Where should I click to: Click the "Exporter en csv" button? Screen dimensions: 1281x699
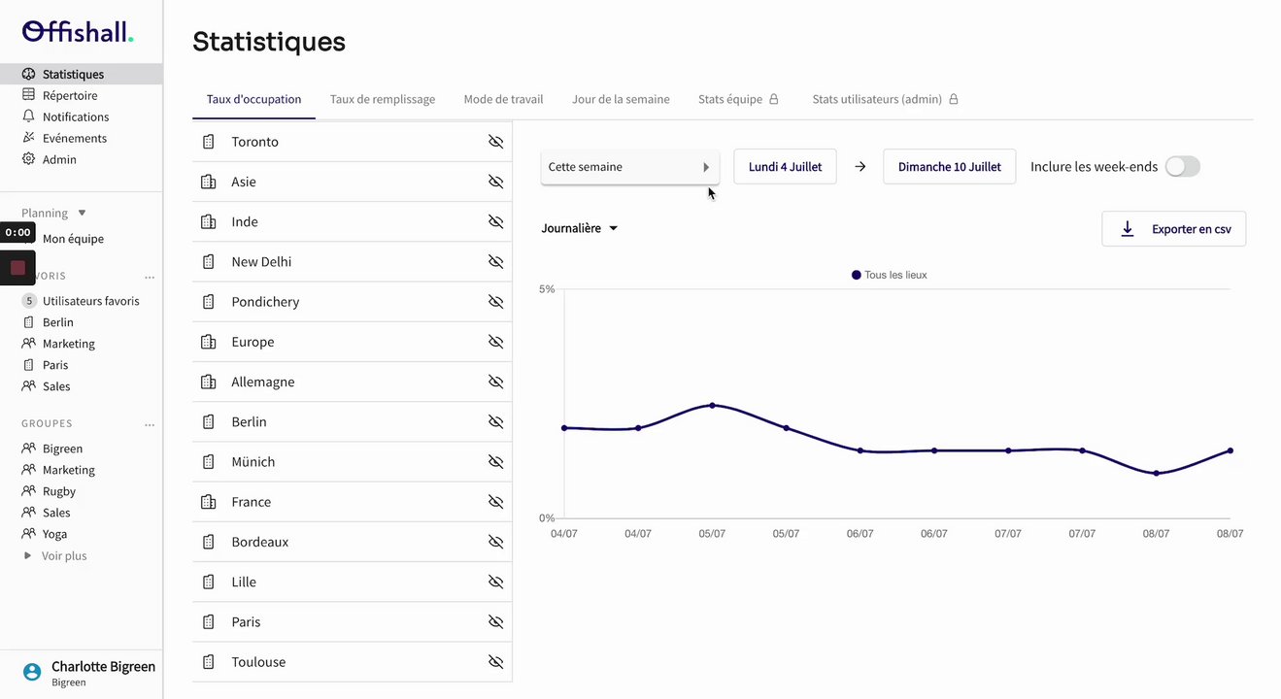1173,229
